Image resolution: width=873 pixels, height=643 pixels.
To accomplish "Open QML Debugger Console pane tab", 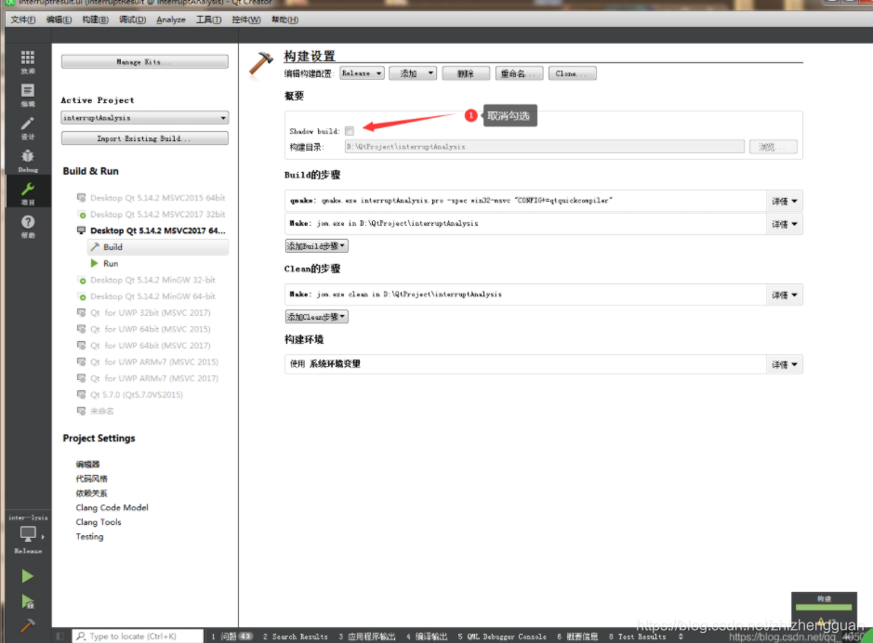I will [502, 636].
